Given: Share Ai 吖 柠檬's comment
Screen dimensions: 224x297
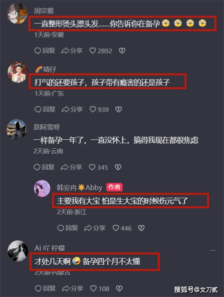Looking at the screenshot, I should click(x=73, y=288).
